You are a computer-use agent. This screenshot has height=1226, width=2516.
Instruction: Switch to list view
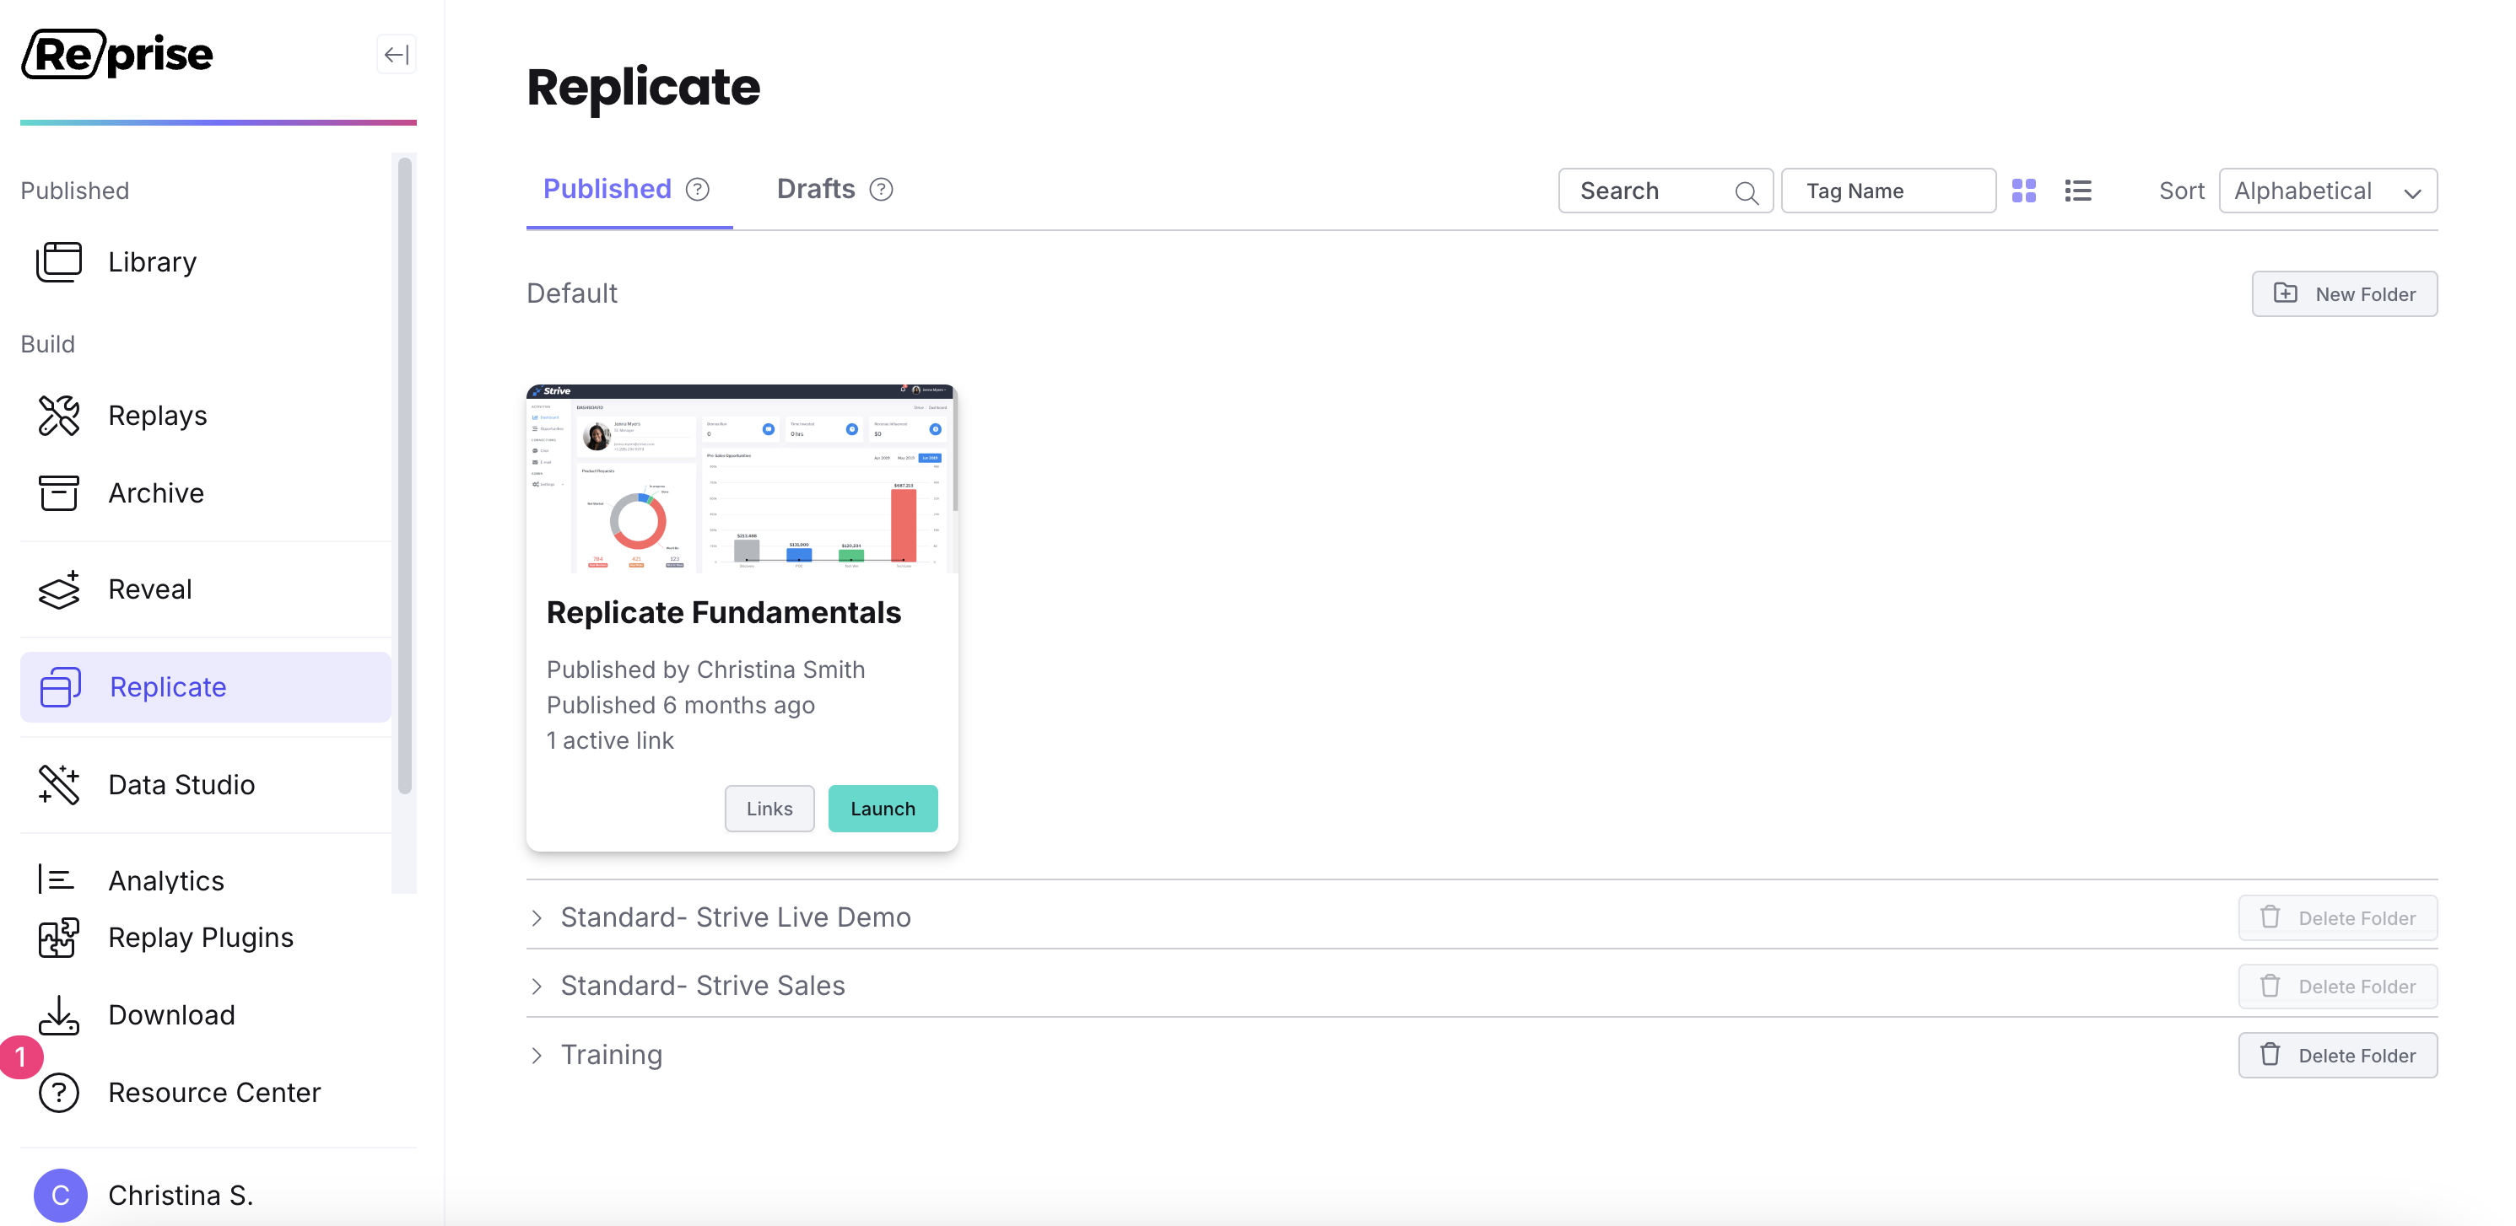[x=2078, y=191]
